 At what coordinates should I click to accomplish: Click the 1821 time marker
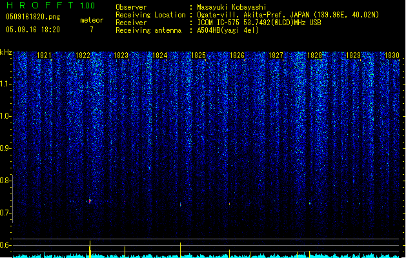coord(44,55)
